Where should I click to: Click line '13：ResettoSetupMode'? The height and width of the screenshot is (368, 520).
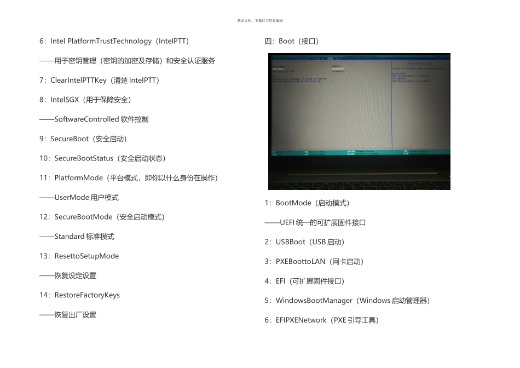[79, 256]
